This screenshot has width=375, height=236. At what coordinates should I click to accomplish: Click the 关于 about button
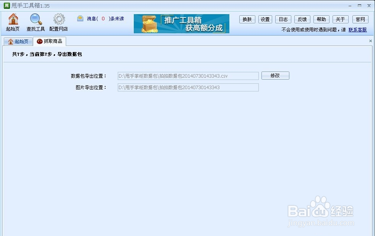[x=340, y=20]
